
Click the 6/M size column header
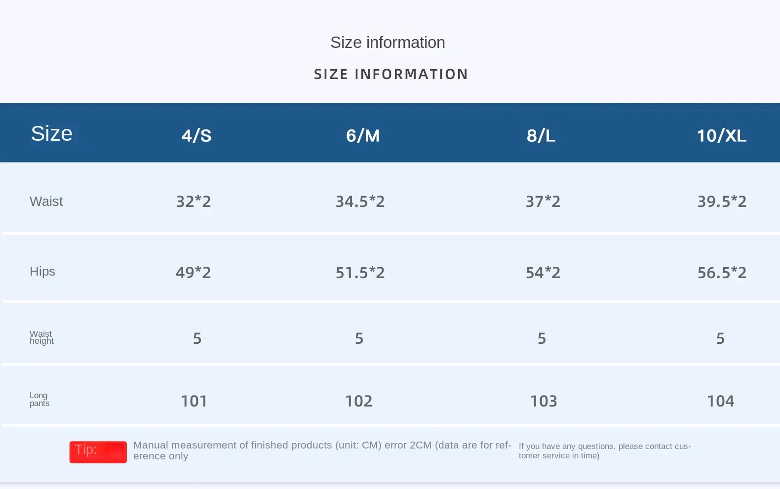tap(363, 135)
